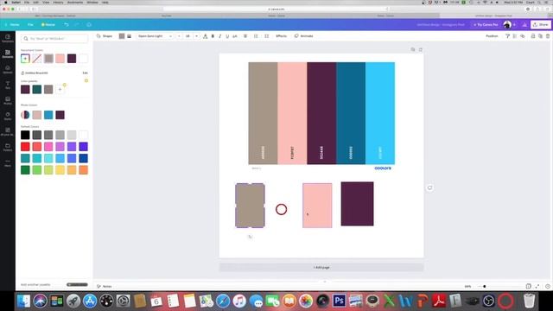This screenshot has width=553, height=311.
Task: Open the text color picker icon
Action: coord(206,36)
